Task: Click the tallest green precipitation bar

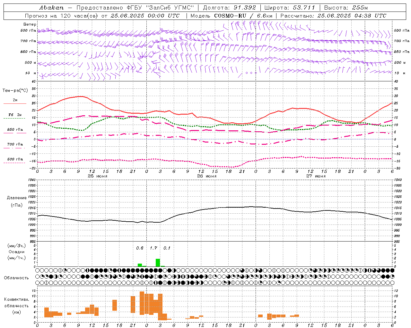Action: click(x=158, y=263)
